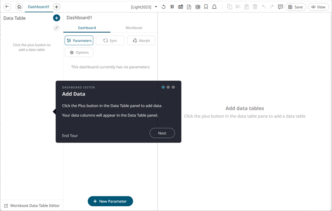Add a data table with plus button

pos(56,18)
